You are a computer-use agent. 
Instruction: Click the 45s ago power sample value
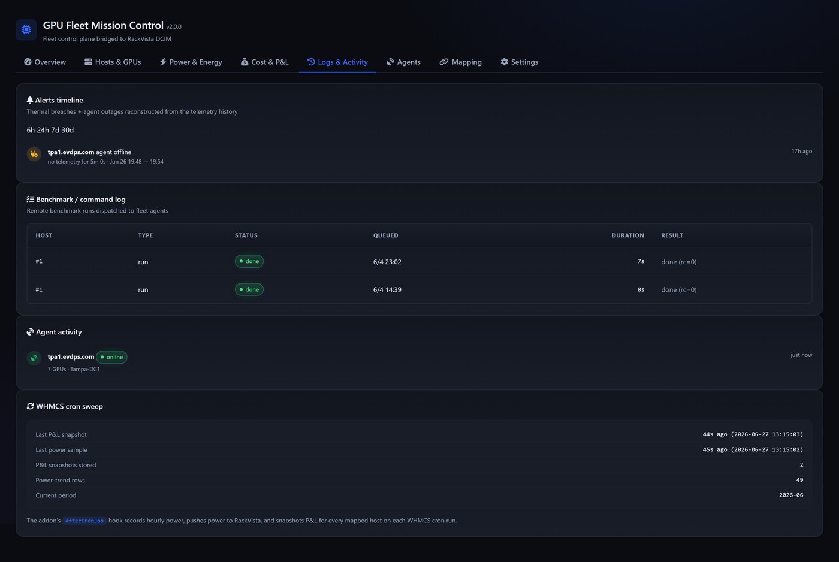click(x=753, y=449)
